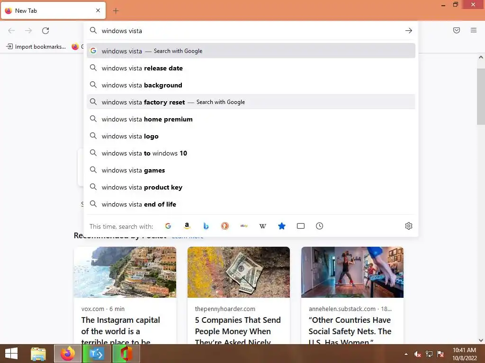Search with the Google engine icon
Image resolution: width=485 pixels, height=363 pixels.
click(168, 226)
